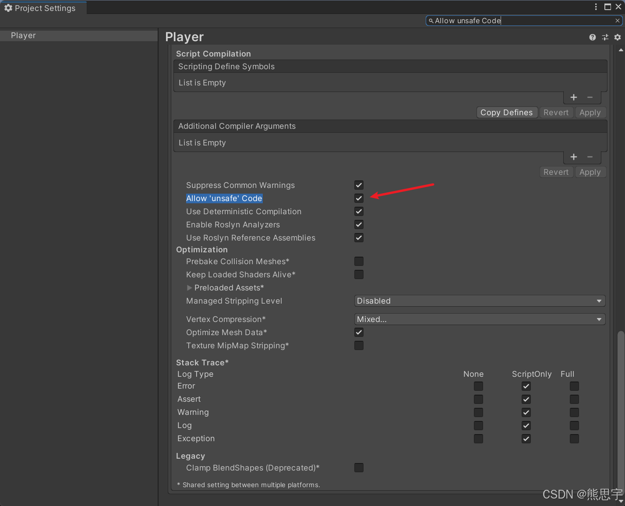Click Additional Compiler Arguments header
625x506 pixels.
(390, 126)
